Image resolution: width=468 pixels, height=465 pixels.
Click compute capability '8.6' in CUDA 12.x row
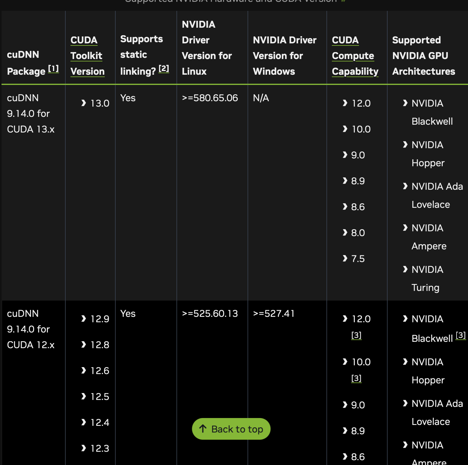click(358, 457)
